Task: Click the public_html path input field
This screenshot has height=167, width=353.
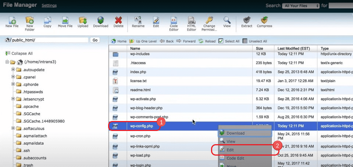Action: pos(50,40)
